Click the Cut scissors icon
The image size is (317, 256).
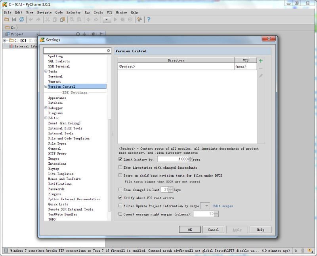click(48, 19)
